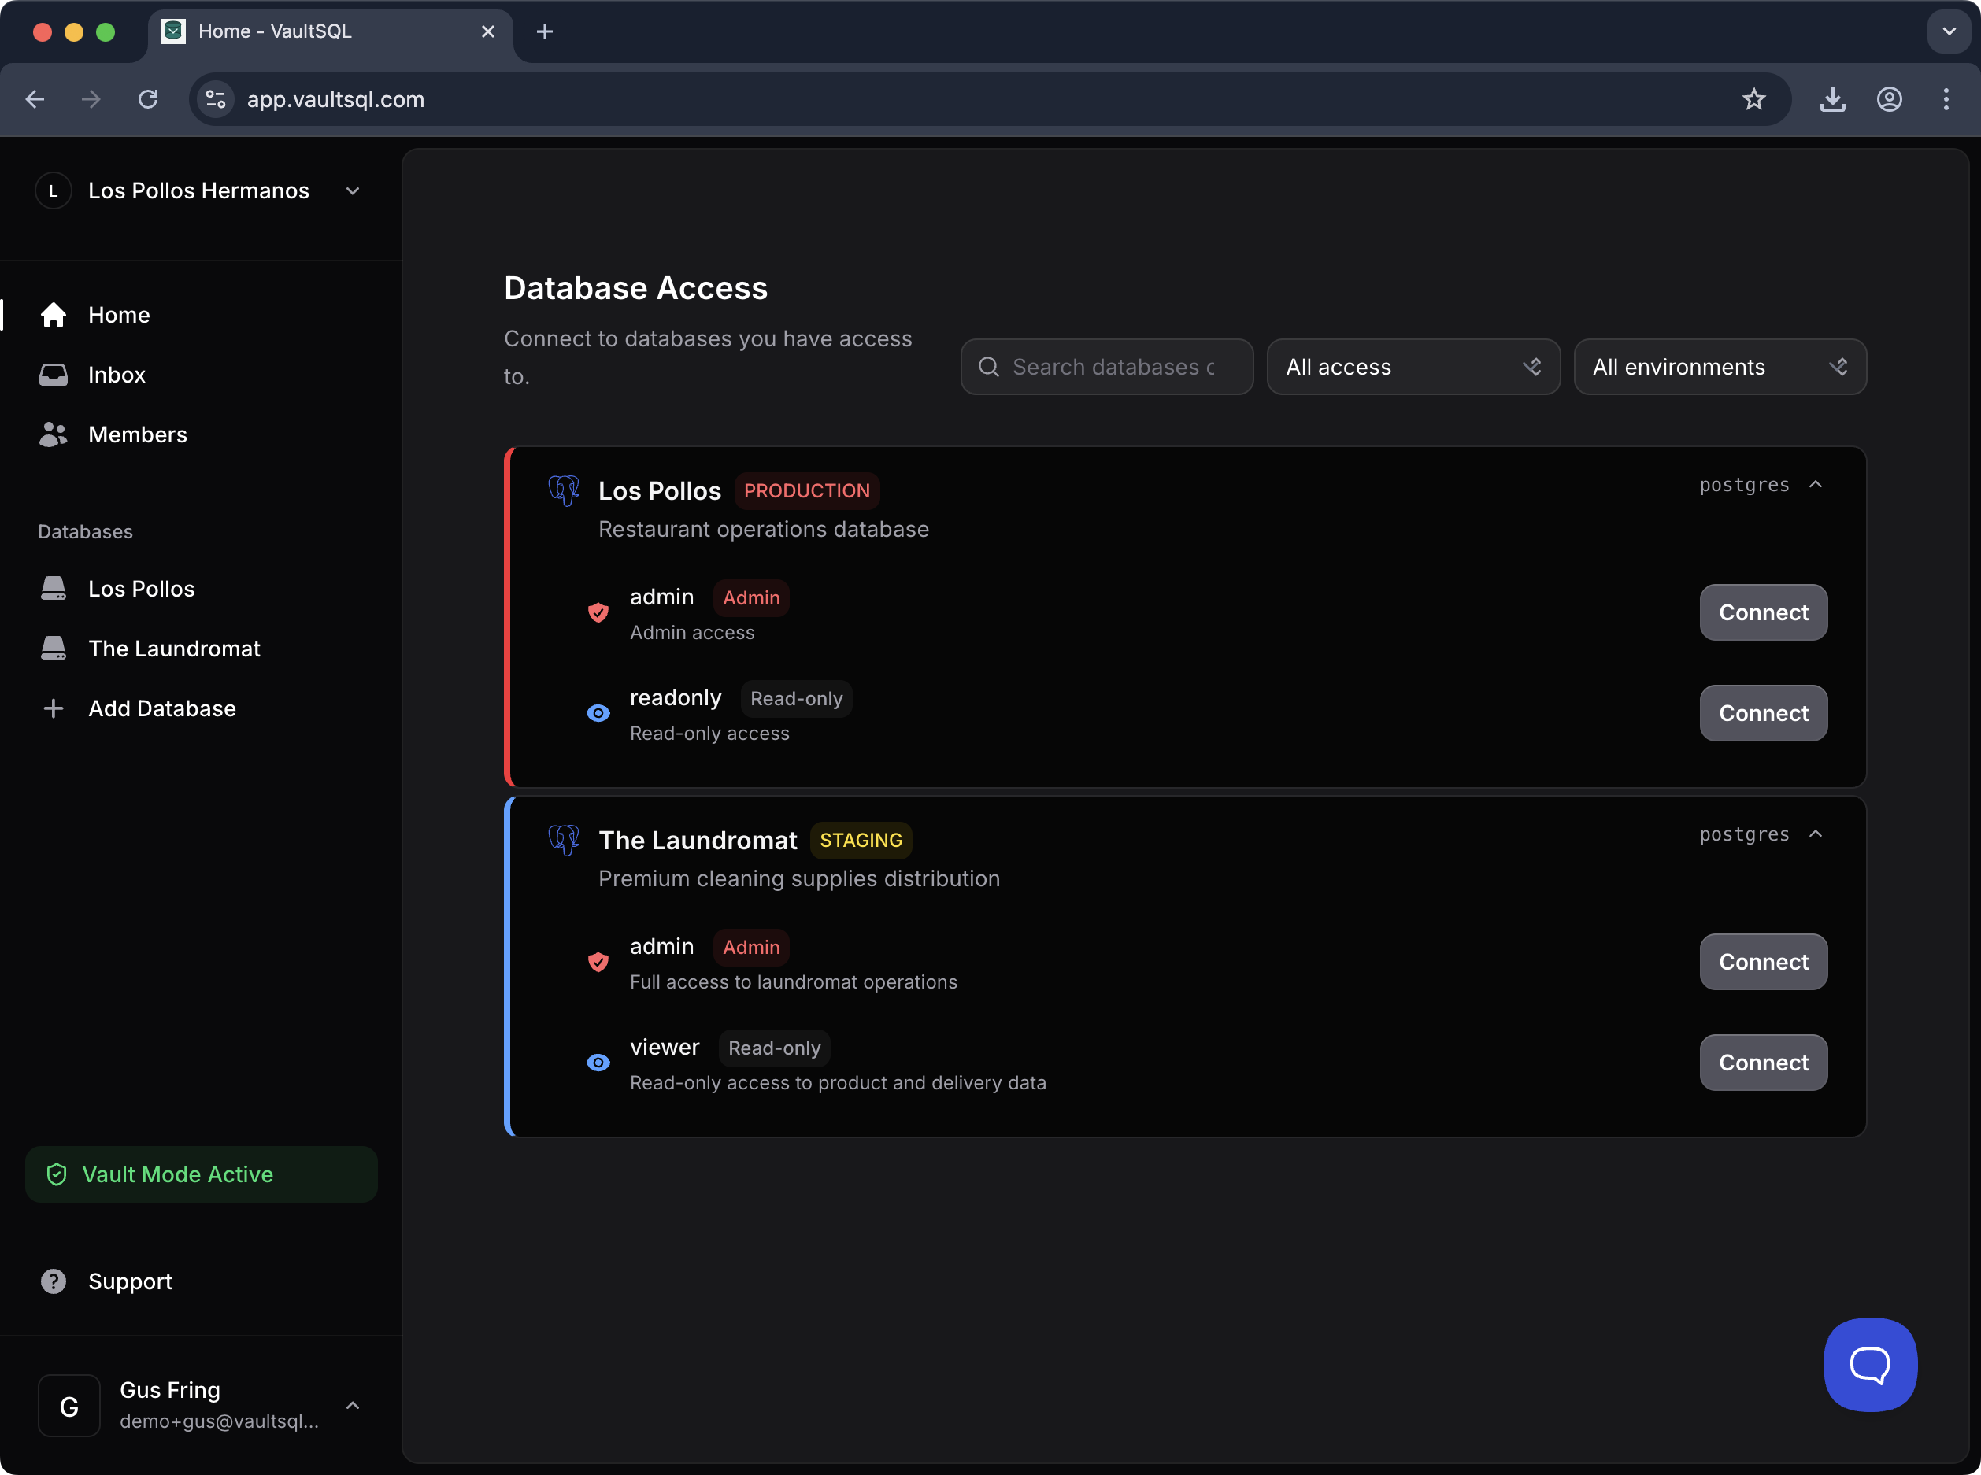Click the PRODUCTION environment badge
The height and width of the screenshot is (1475, 1981).
click(806, 491)
